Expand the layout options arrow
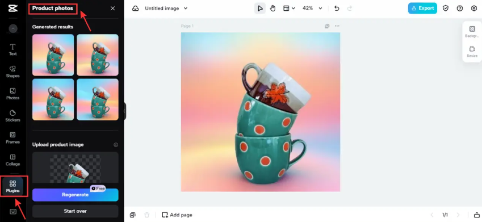Screen dimensions: 482x222 click(294, 9)
